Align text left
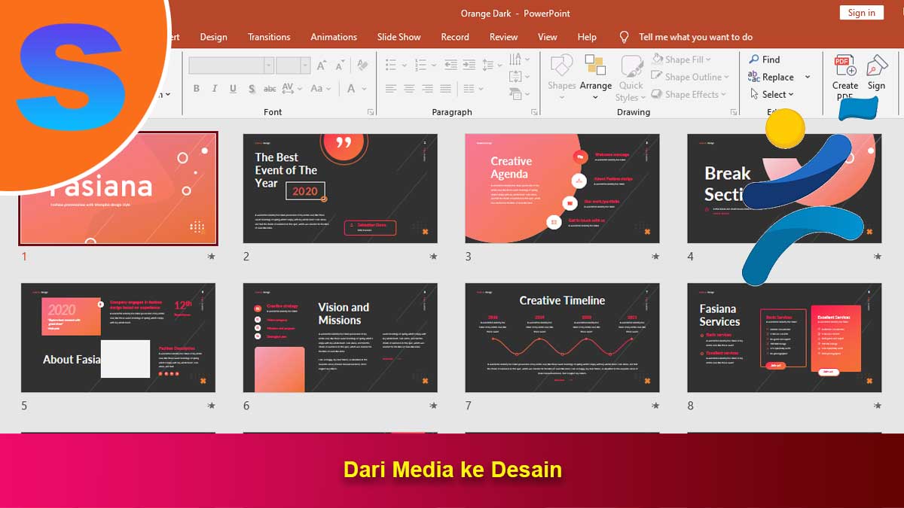Screen dimensions: 904x508 [x=391, y=89]
